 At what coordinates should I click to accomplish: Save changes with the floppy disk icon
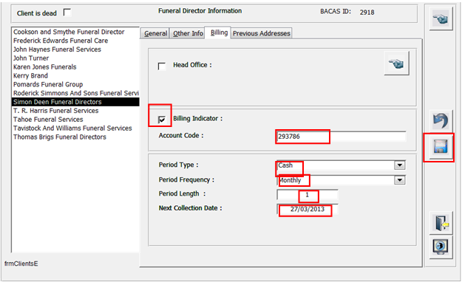click(x=441, y=147)
